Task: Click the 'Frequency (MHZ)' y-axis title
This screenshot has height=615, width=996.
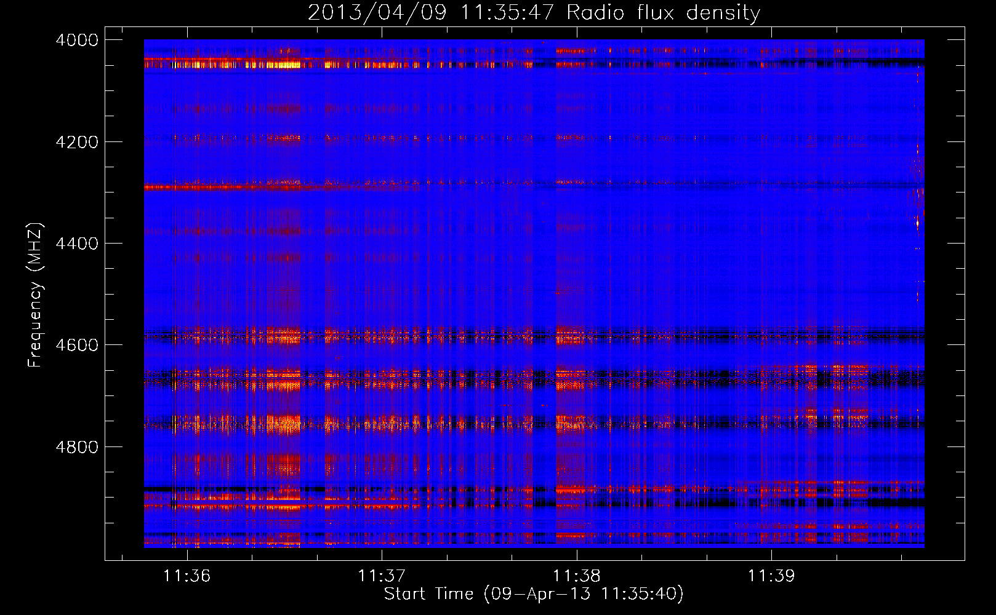Action: click(x=36, y=295)
